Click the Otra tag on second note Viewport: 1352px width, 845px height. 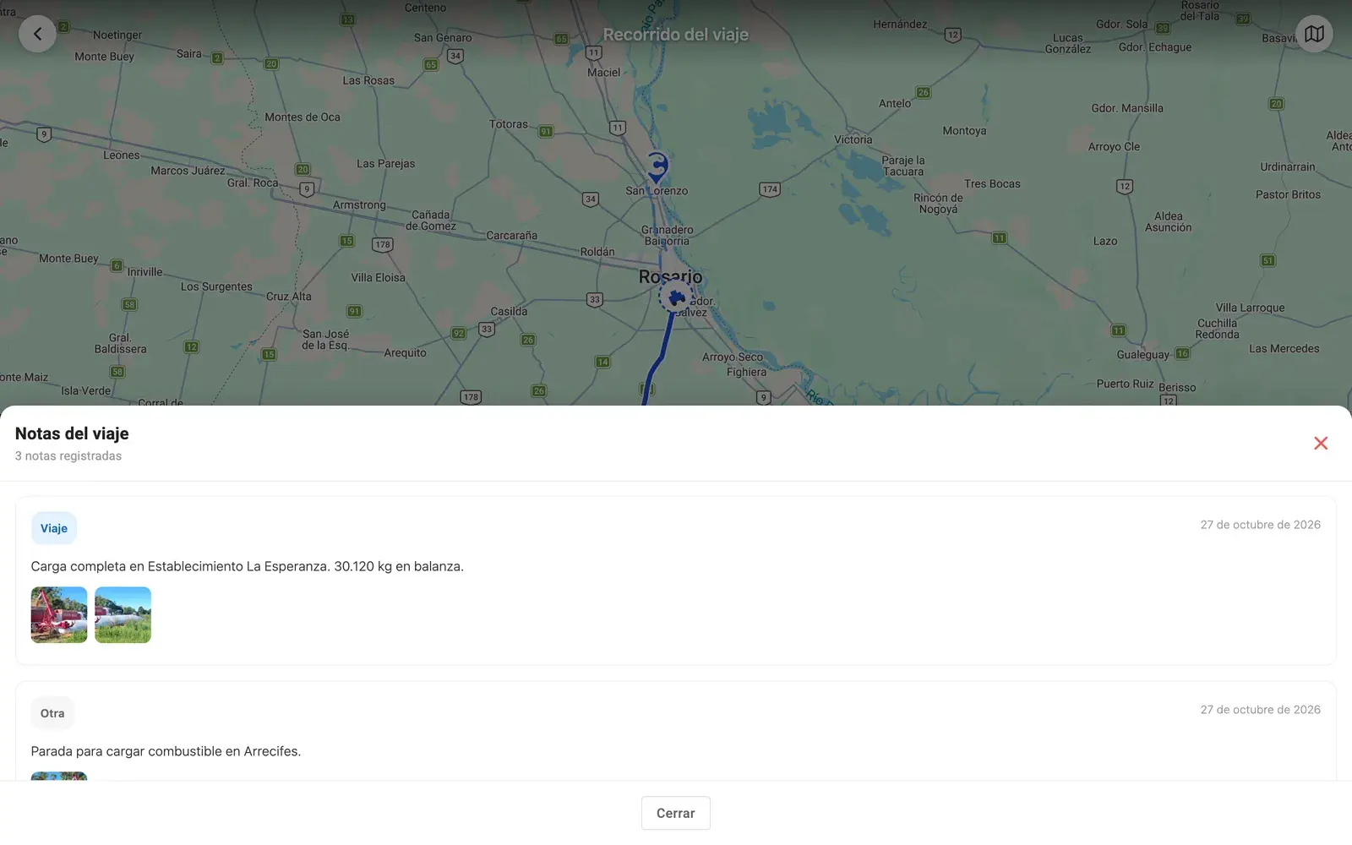pos(52,713)
